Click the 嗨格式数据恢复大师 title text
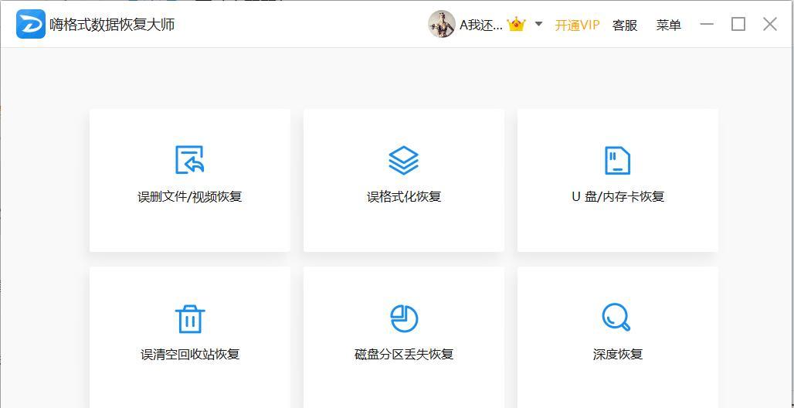Image resolution: width=794 pixels, height=408 pixels. (112, 25)
